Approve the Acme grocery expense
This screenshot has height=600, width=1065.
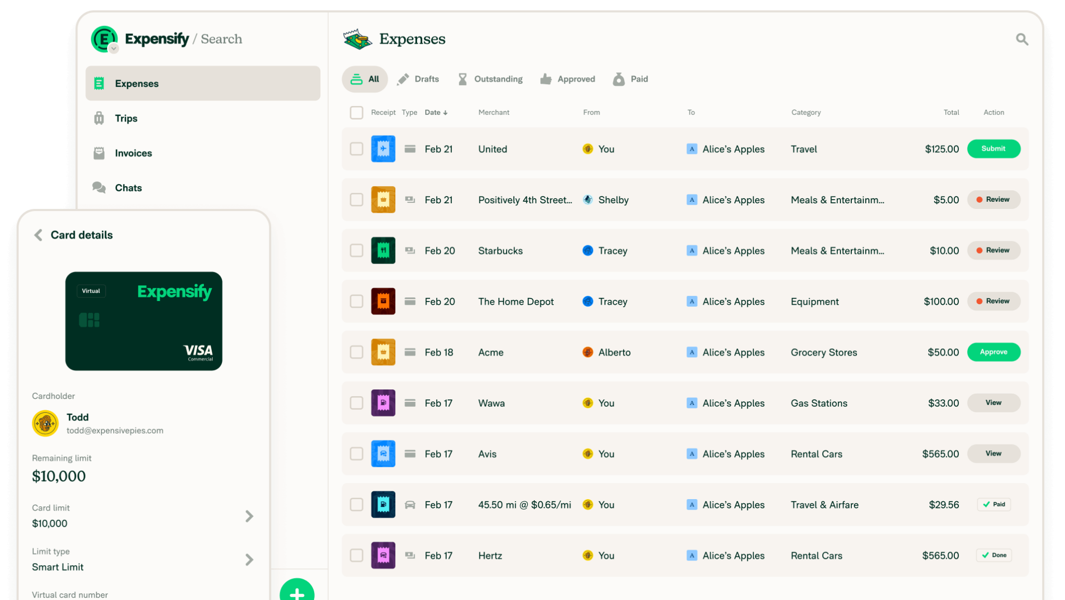click(x=993, y=352)
